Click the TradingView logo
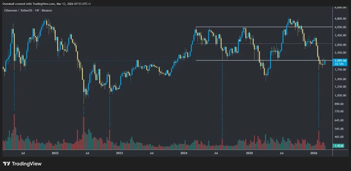Viewport: 351px width, 171px height. 22,164
